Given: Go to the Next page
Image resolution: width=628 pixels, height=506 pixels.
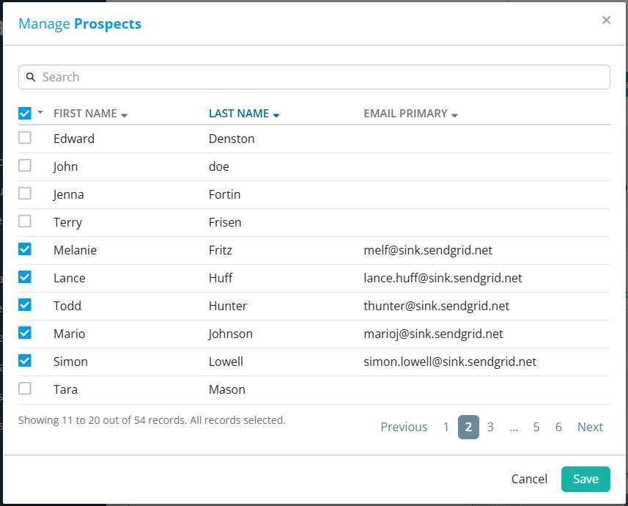Looking at the screenshot, I should (590, 427).
